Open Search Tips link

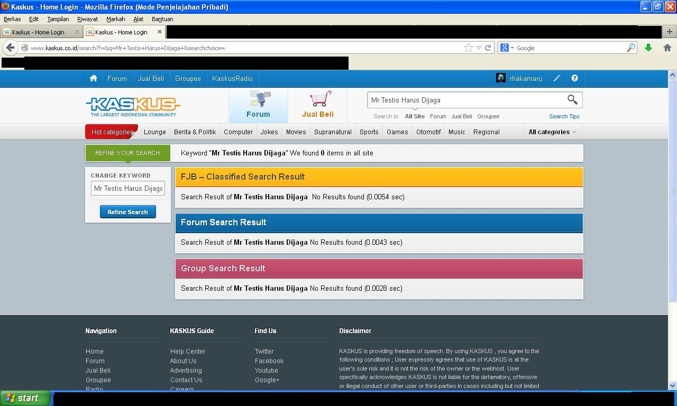point(564,116)
